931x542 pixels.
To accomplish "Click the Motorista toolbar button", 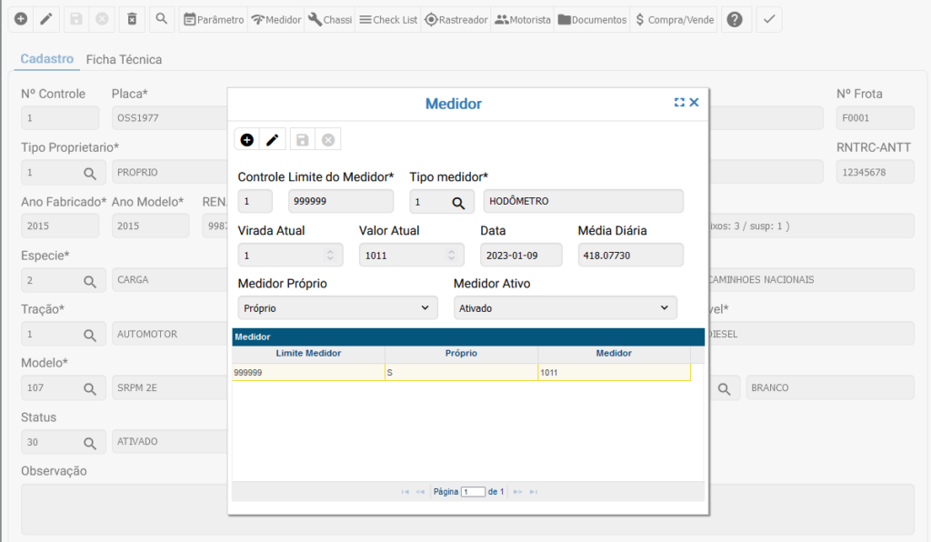I will [x=523, y=19].
